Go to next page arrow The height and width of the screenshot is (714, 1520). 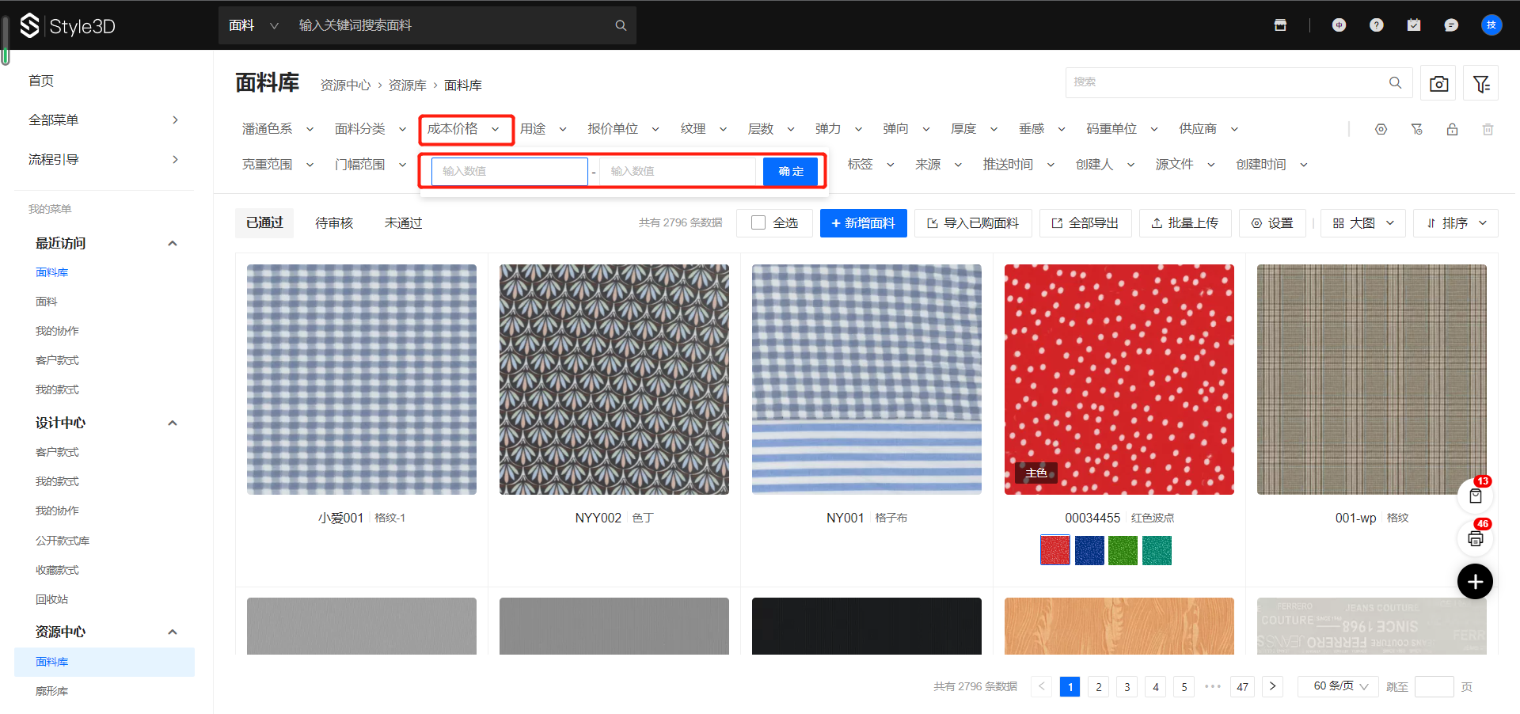click(1272, 686)
